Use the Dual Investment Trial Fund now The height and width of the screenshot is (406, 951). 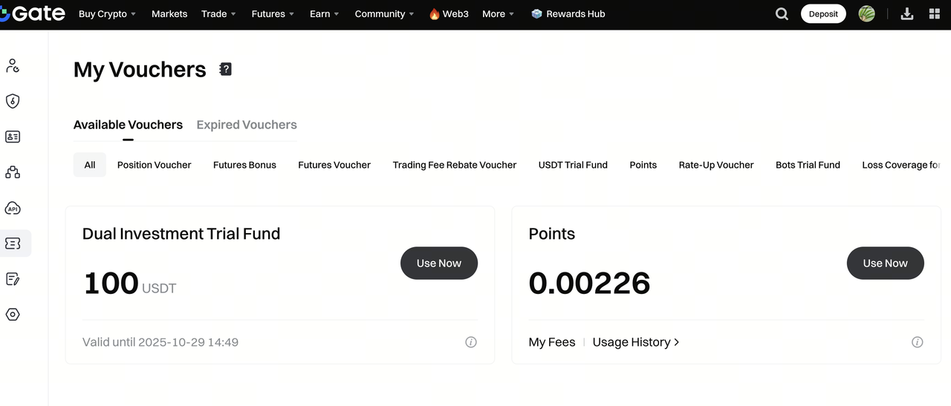(x=438, y=263)
